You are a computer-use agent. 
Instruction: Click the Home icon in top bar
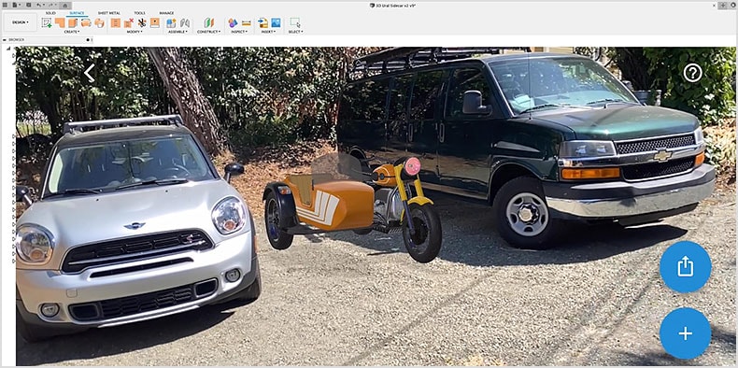[x=65, y=5]
